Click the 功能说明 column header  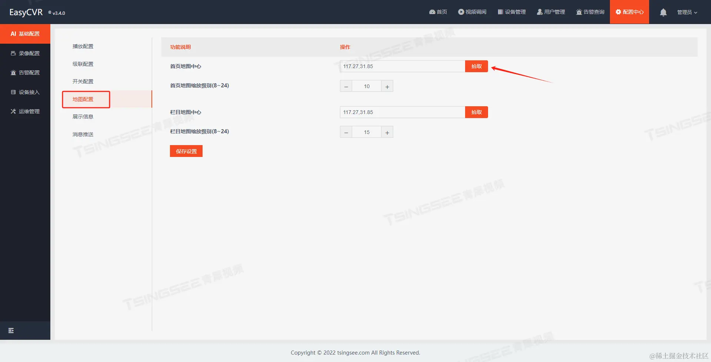(x=180, y=47)
